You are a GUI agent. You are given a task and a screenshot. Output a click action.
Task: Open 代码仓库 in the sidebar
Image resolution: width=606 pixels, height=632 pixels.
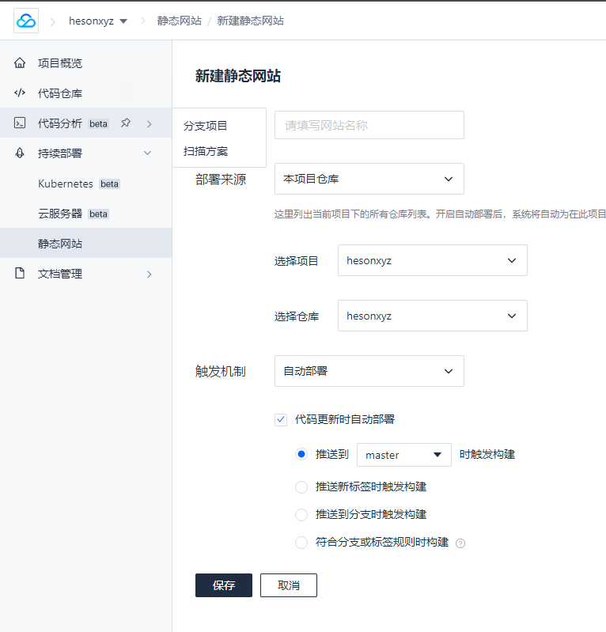(86, 93)
